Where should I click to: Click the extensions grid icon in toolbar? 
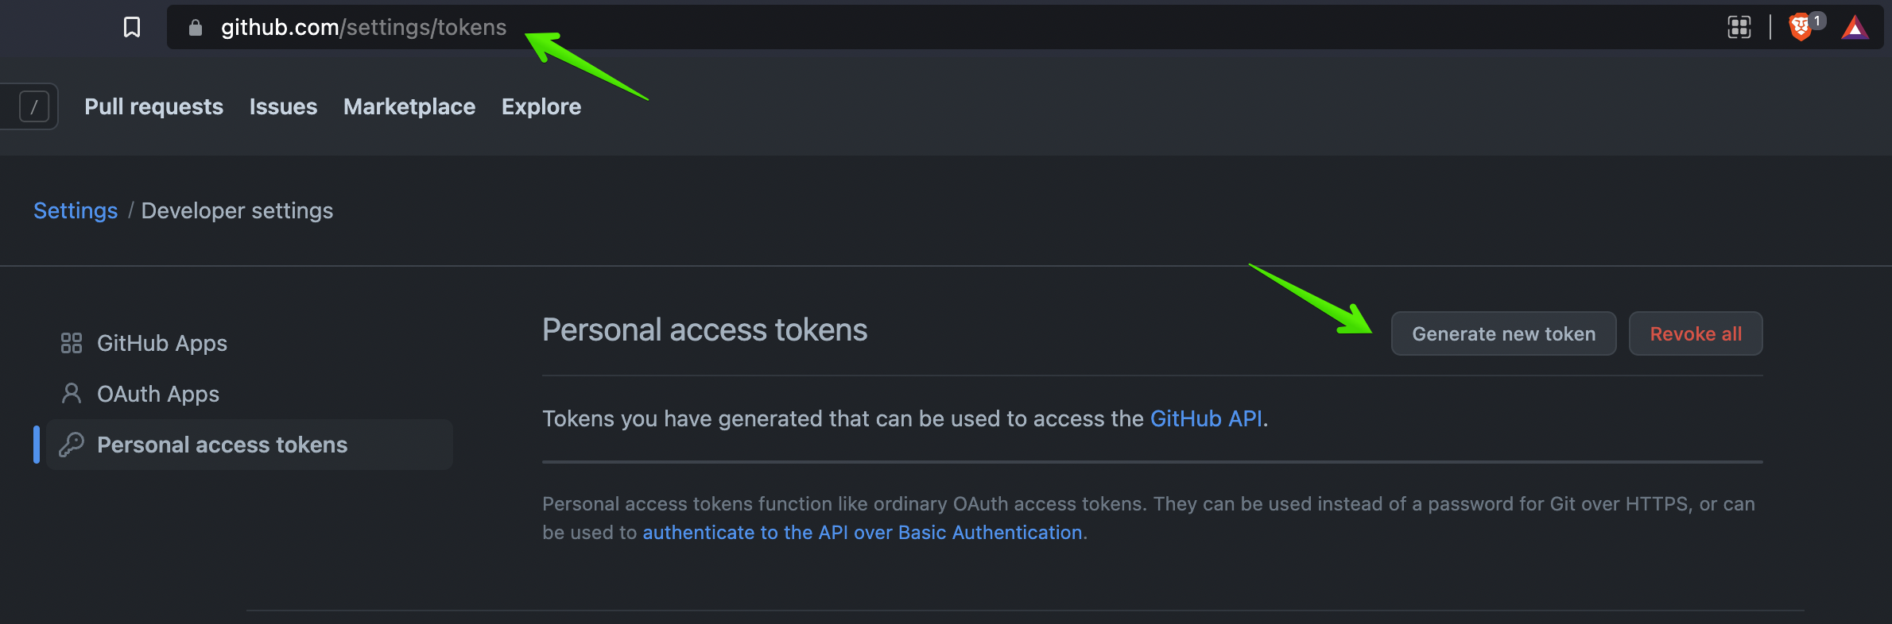[x=1739, y=26]
